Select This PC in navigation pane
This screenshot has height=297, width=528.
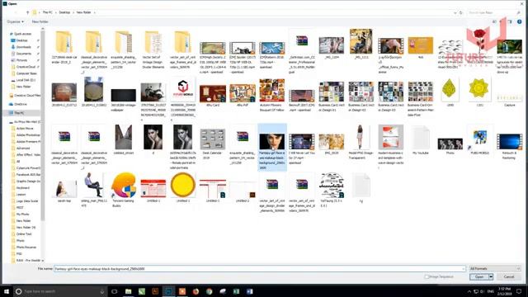coord(19,113)
